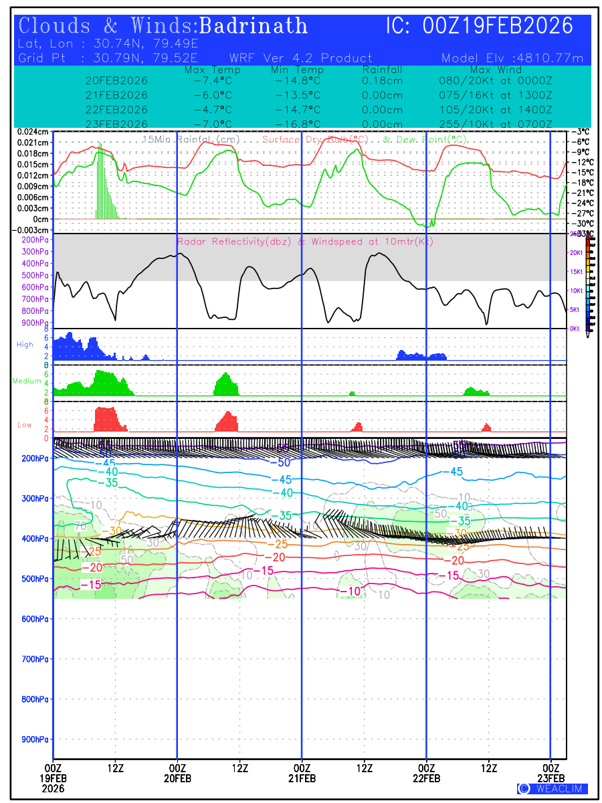Select the IC: 00Z19FEB2026 initialization label
The width and height of the screenshot is (602, 803).
[480, 26]
